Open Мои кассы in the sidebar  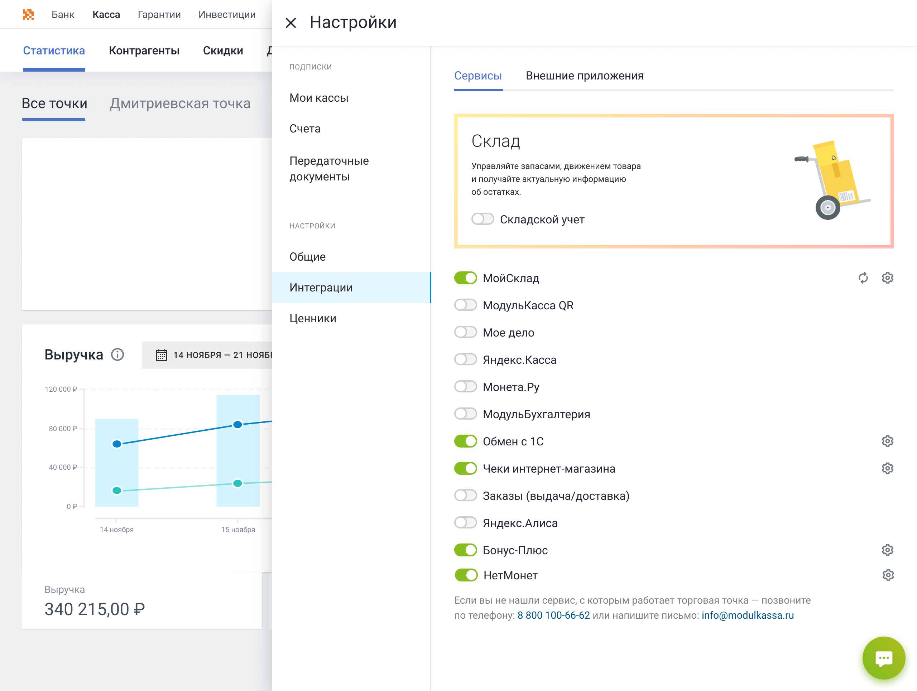point(352,98)
